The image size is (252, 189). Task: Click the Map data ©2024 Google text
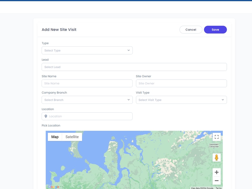tap(202, 188)
